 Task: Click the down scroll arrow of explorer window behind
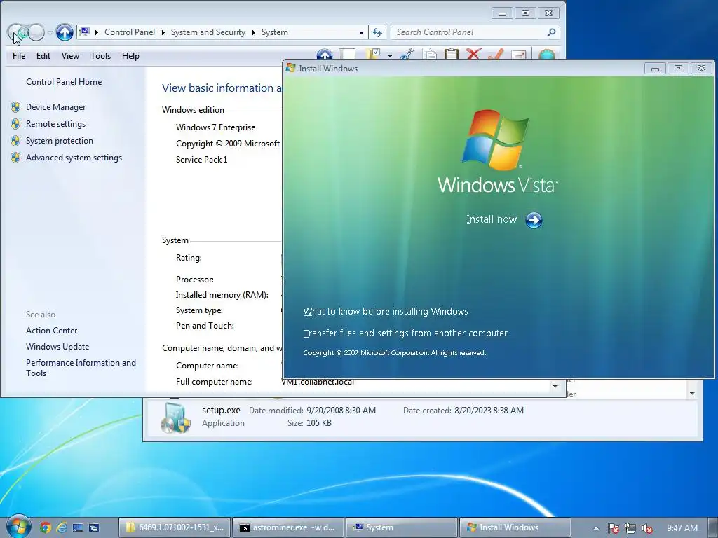click(692, 394)
